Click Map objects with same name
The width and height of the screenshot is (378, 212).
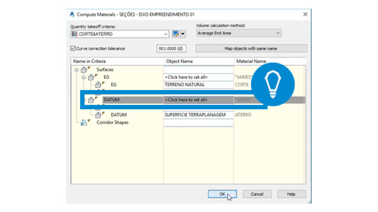[251, 49]
